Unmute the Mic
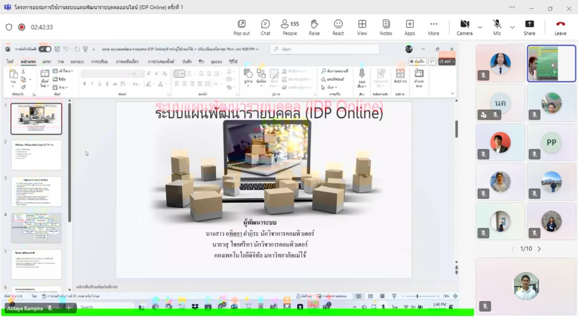Screen dimensions: 578x325 pyautogui.click(x=497, y=27)
